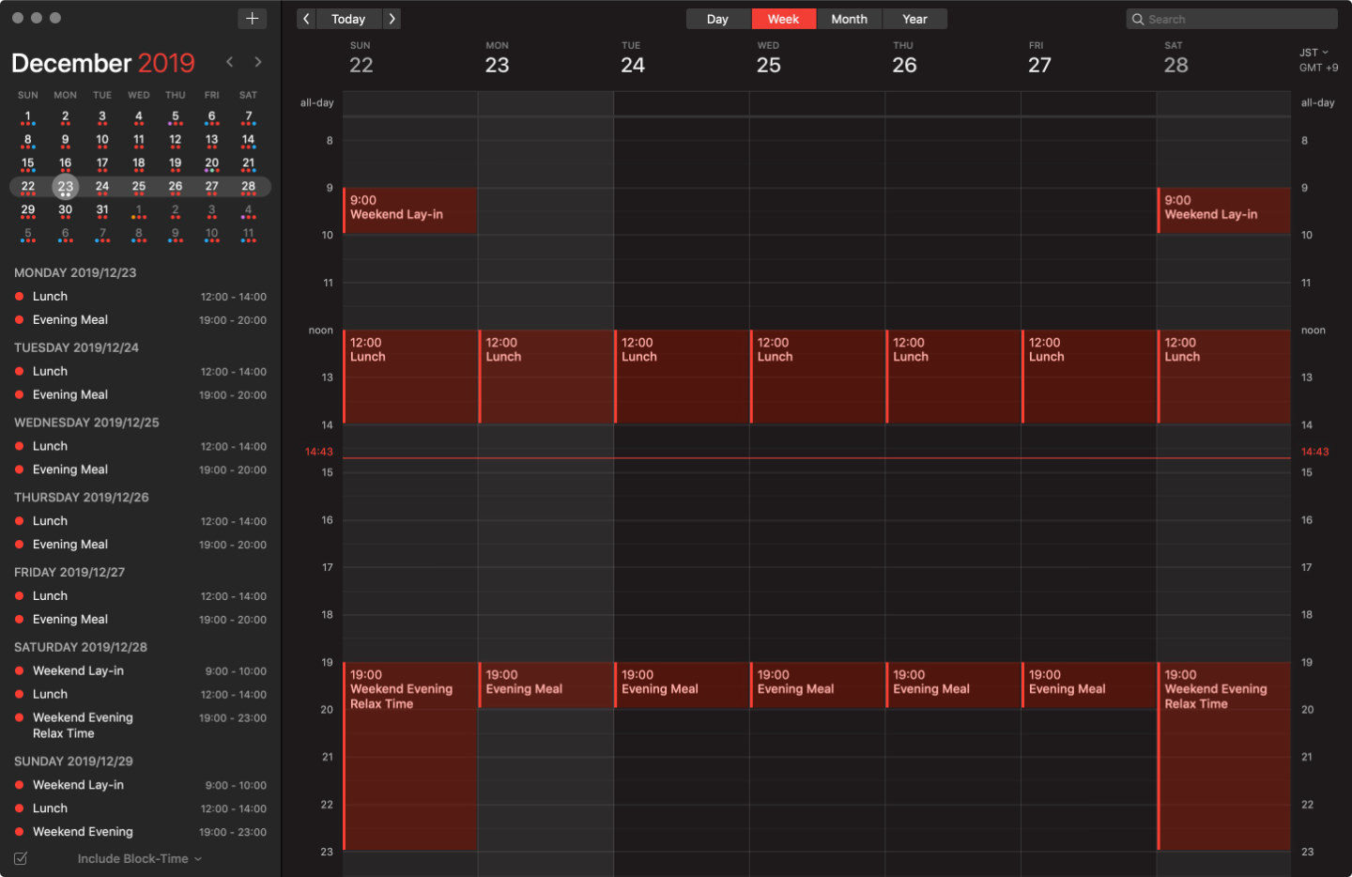Open the JST time zone dropdown
The height and width of the screenshot is (877, 1352).
[1314, 53]
